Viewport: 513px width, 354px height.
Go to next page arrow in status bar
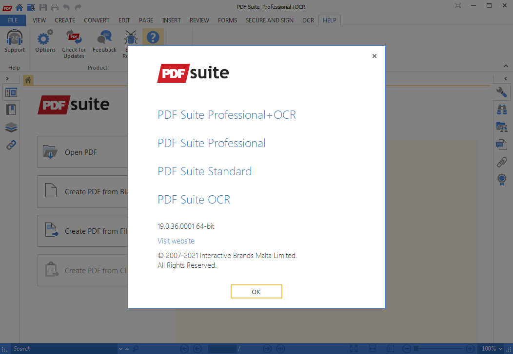tap(267, 349)
